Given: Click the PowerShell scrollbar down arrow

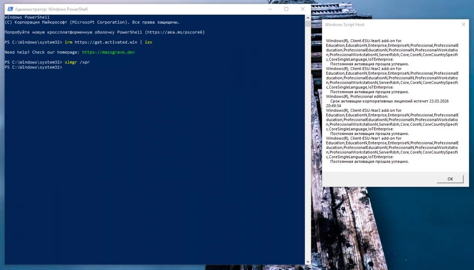Looking at the screenshot, I should (x=308, y=262).
